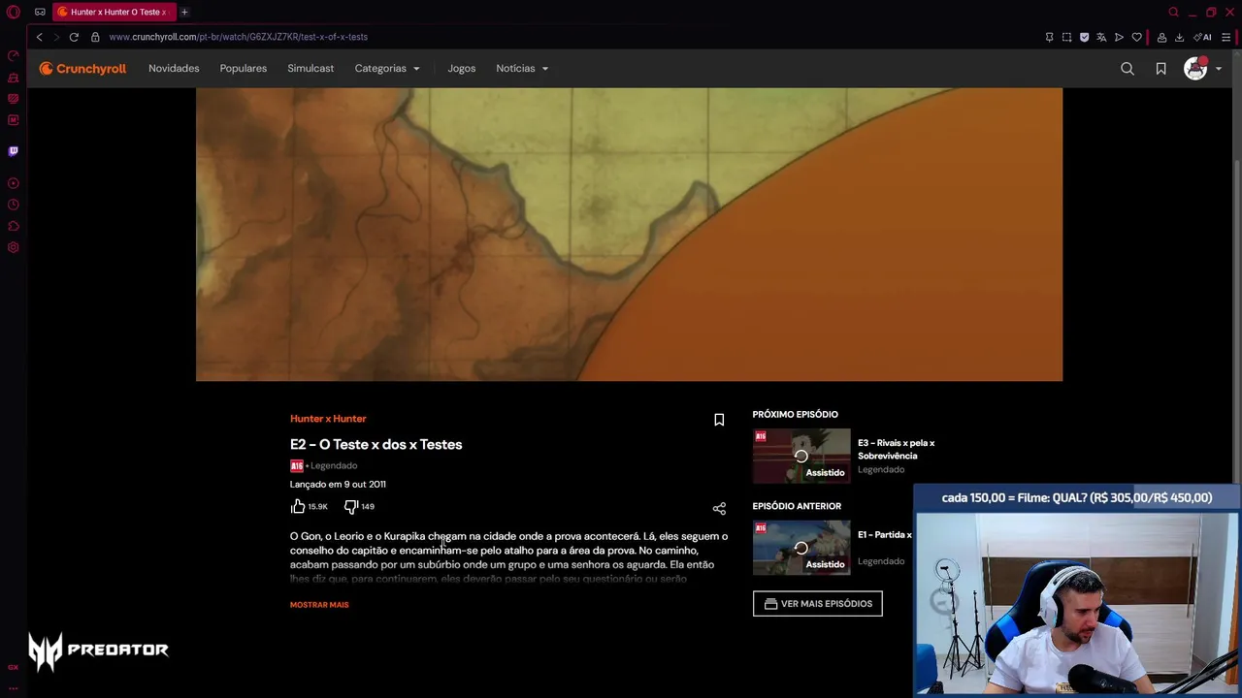Image resolution: width=1242 pixels, height=698 pixels.
Task: Open a new browser tab
Action: point(183,13)
